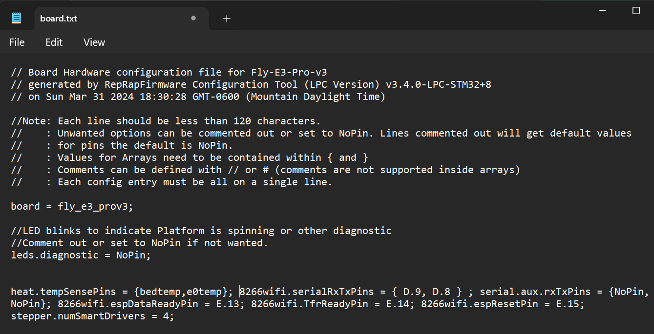Click the 'v3.4.0-LPC-STM32+8' version text
This screenshot has height=334, width=654.
[439, 84]
